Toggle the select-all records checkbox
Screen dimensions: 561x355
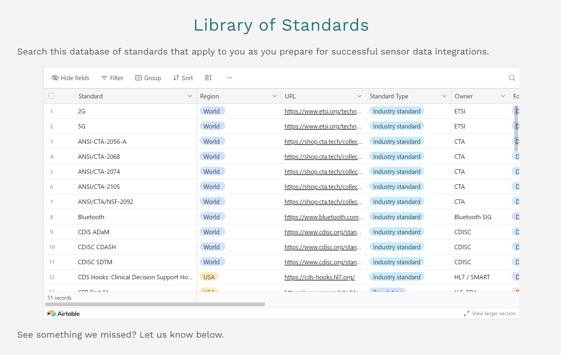[x=52, y=96]
